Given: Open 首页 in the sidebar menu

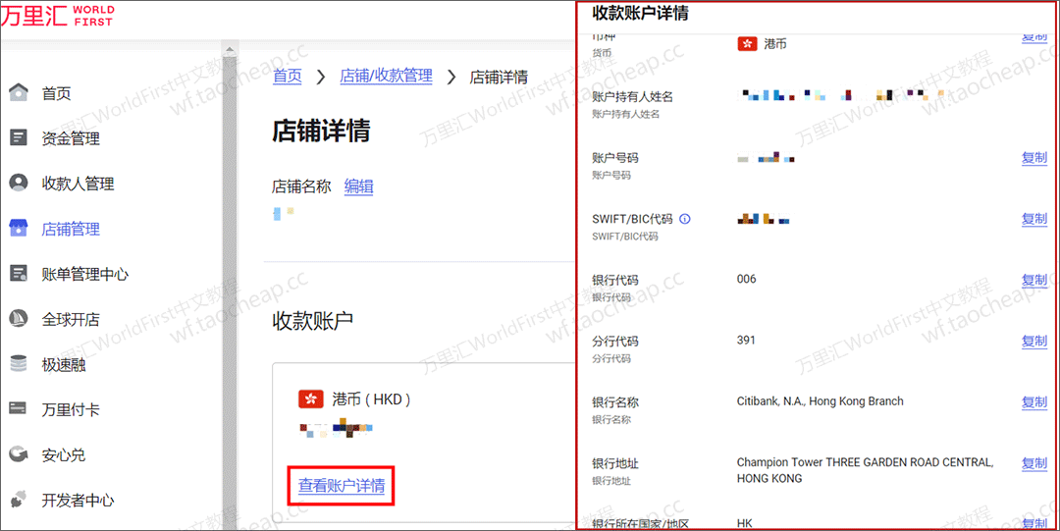Looking at the screenshot, I should [56, 93].
